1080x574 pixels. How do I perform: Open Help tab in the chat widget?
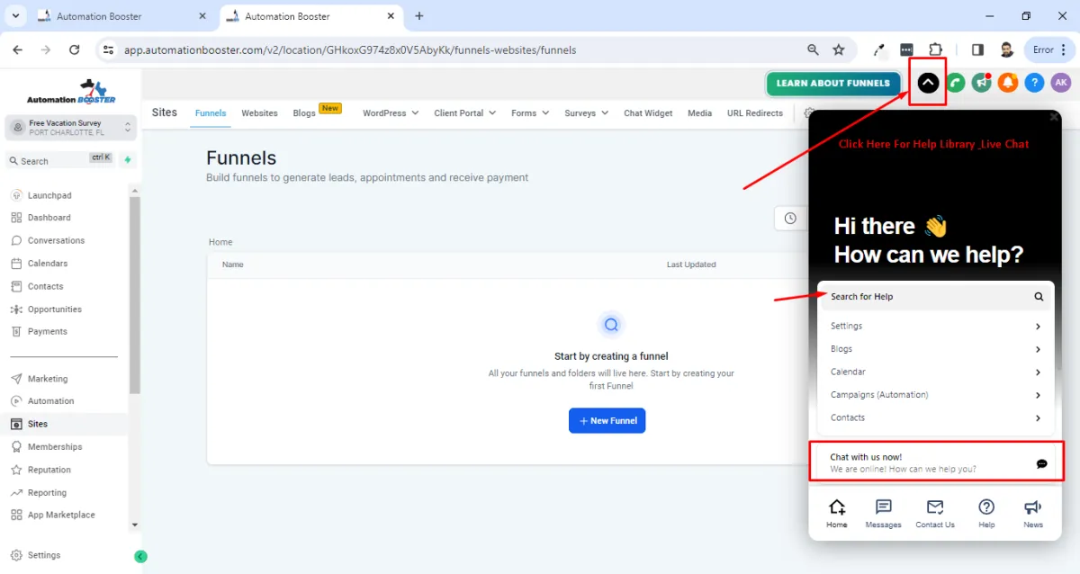pyautogui.click(x=986, y=514)
